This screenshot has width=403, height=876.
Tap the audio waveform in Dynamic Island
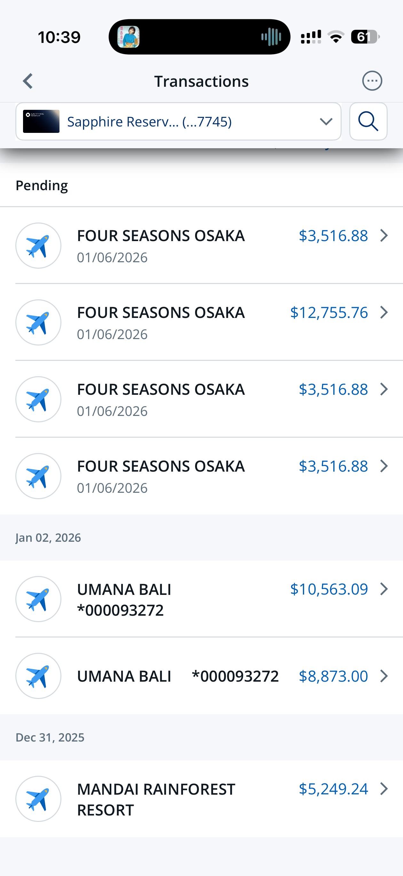(x=271, y=37)
